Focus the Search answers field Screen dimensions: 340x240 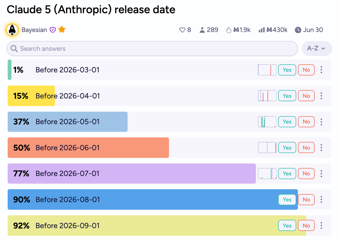click(152, 48)
